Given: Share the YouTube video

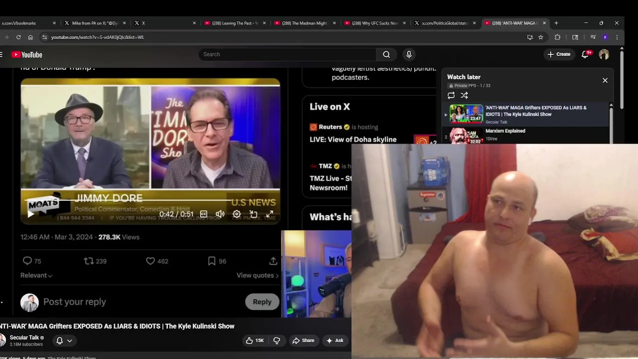Looking at the screenshot, I should click(x=304, y=341).
